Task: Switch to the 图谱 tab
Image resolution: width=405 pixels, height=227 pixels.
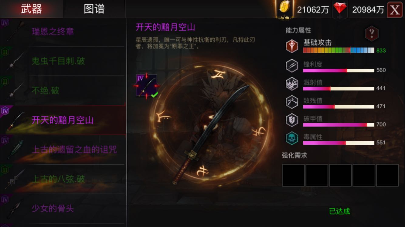Action: (94, 9)
